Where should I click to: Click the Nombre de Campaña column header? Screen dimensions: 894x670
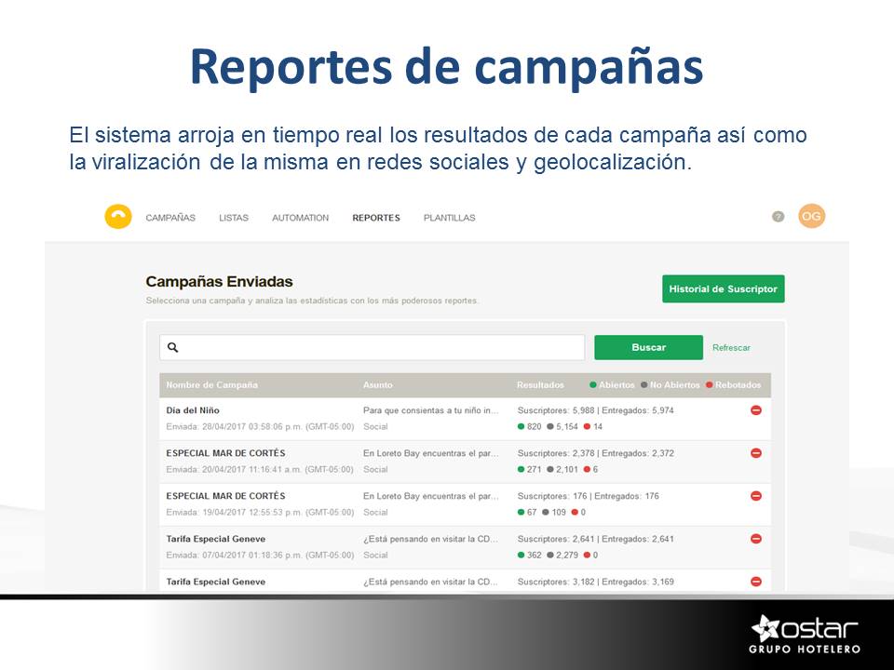tap(211, 384)
